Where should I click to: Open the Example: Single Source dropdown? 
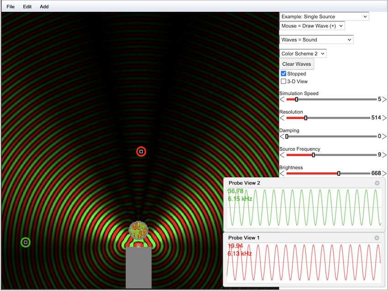[324, 16]
